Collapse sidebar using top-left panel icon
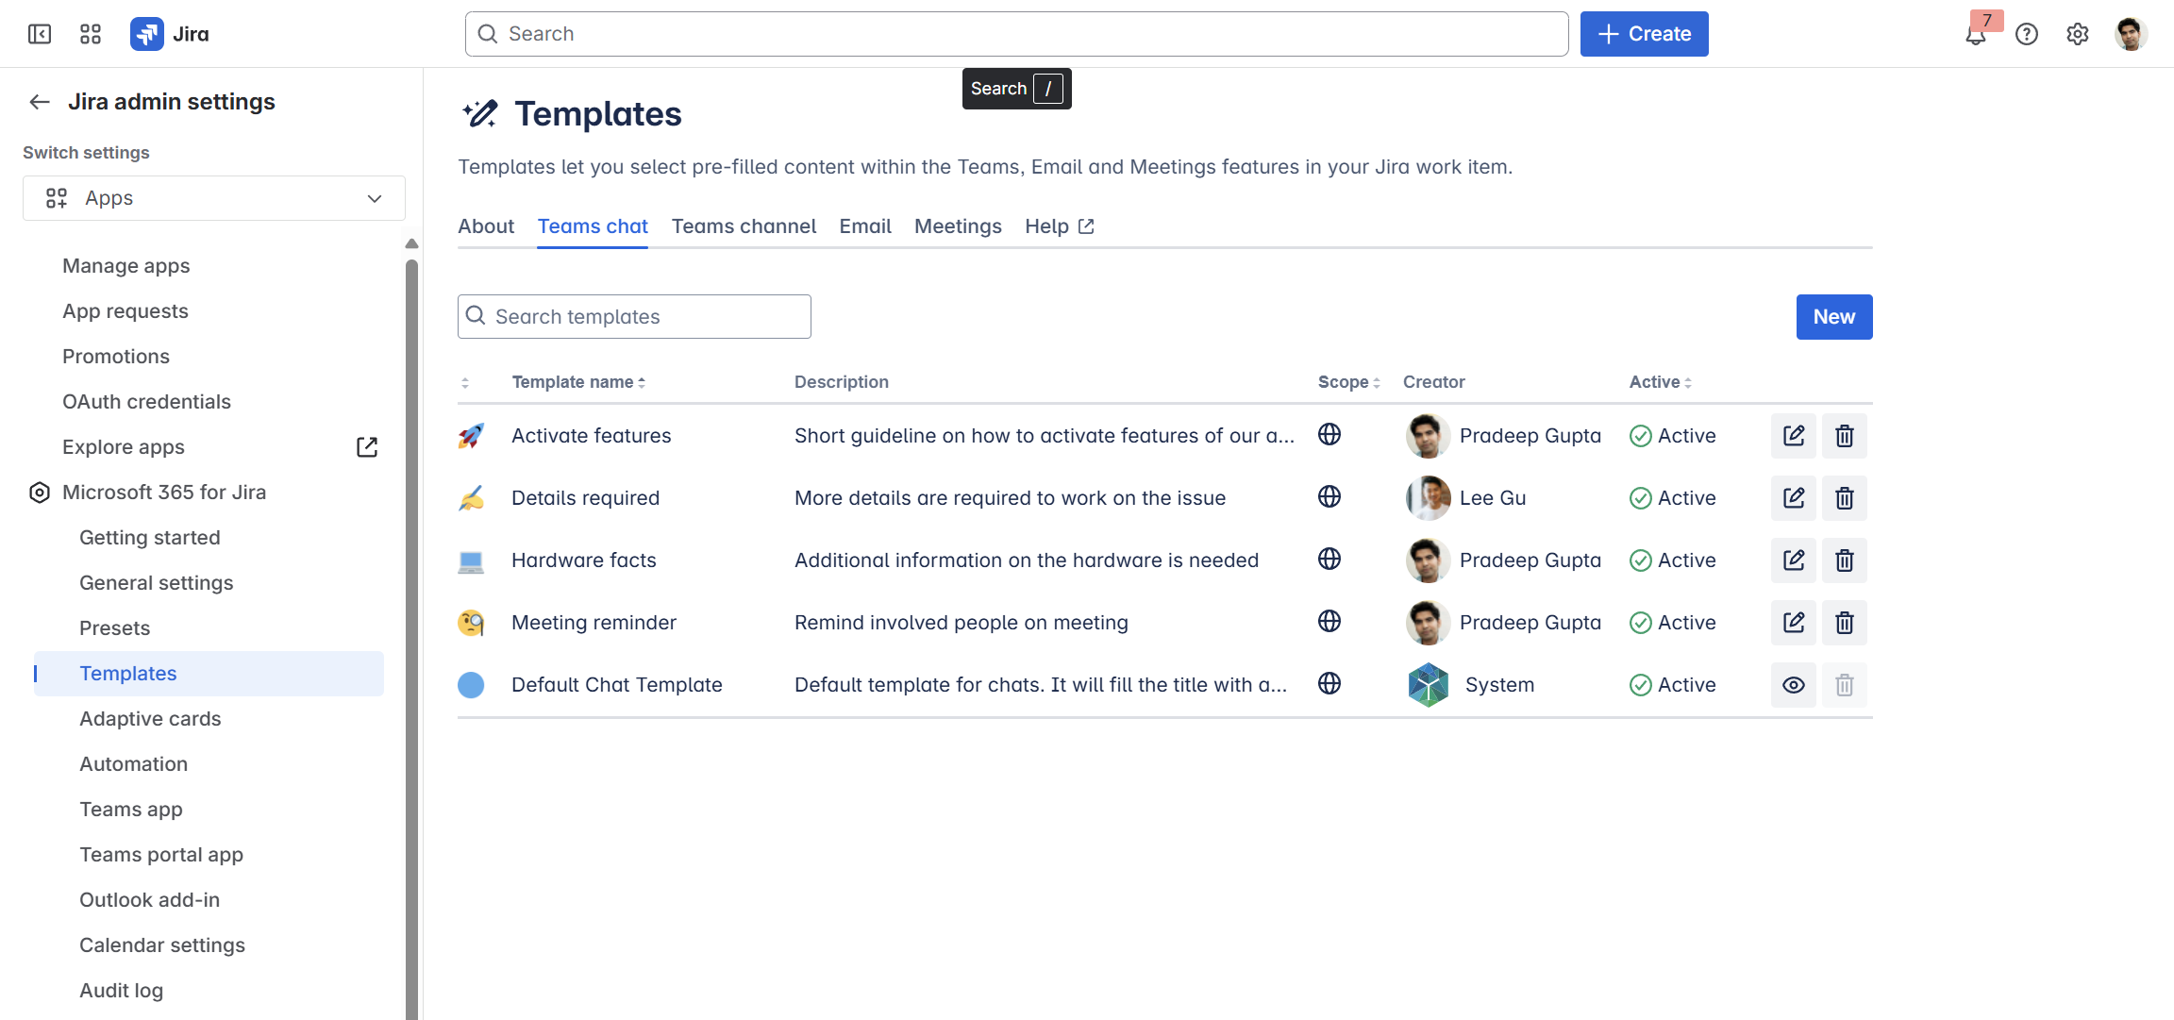 tap(40, 35)
